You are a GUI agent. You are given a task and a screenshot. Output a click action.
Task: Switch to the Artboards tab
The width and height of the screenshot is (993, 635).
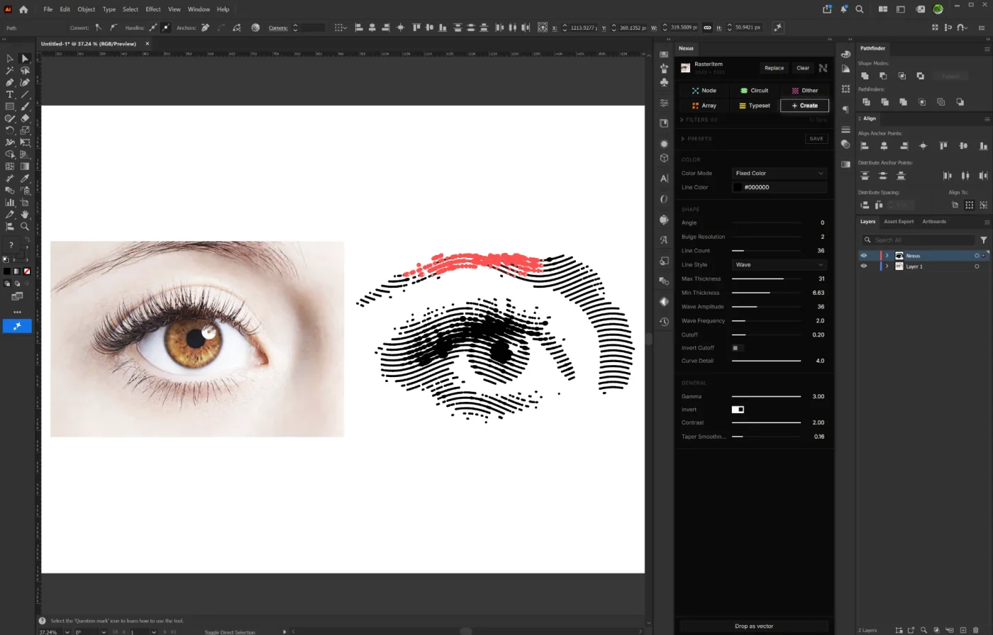point(934,222)
